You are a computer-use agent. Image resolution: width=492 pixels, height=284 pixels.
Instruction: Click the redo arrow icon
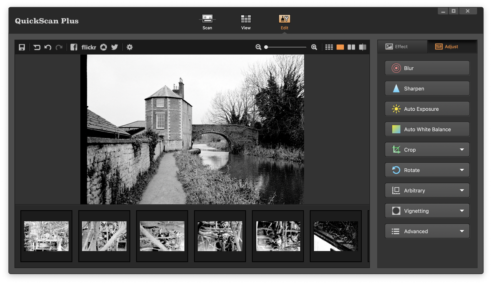[59, 47]
